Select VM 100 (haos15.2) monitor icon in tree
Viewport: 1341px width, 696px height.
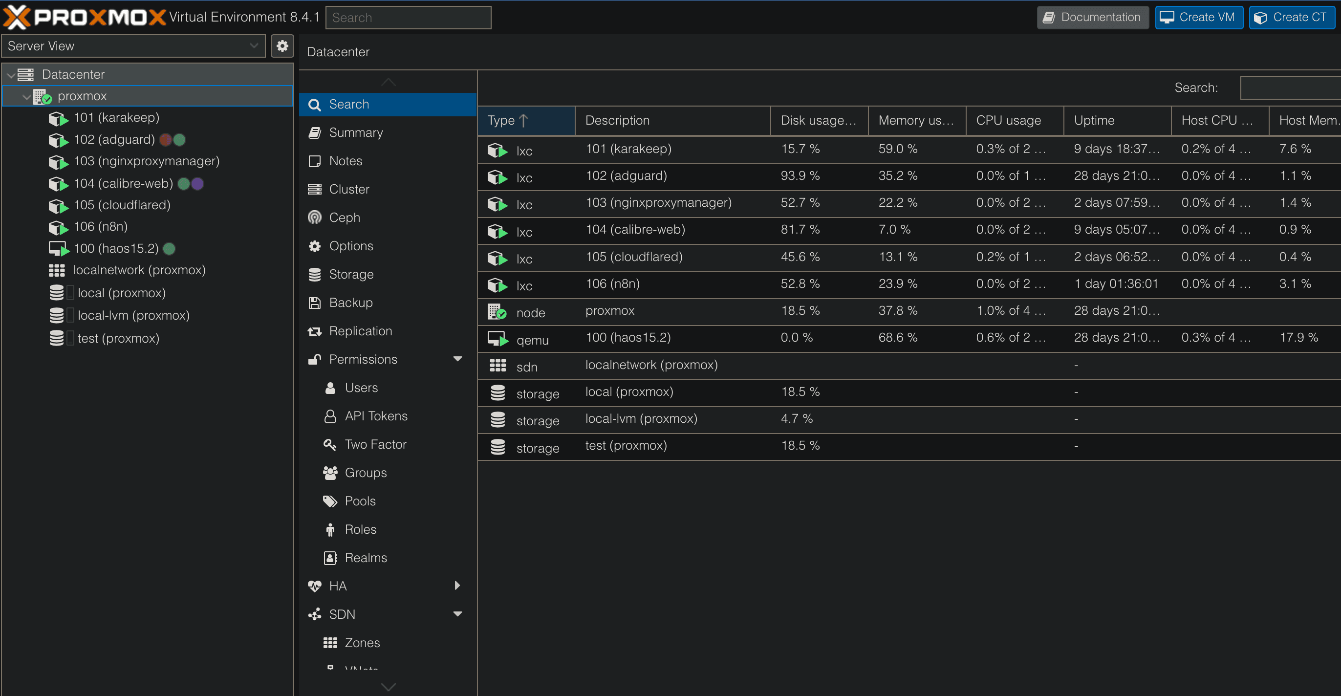[x=59, y=249]
